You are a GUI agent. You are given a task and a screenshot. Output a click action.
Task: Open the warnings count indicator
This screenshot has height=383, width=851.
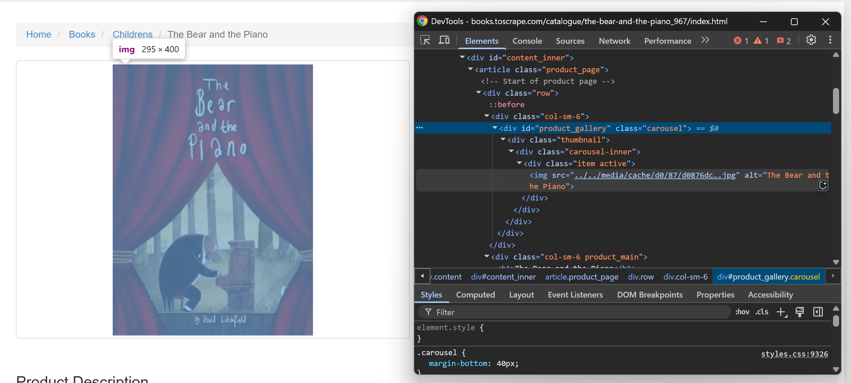[761, 41]
